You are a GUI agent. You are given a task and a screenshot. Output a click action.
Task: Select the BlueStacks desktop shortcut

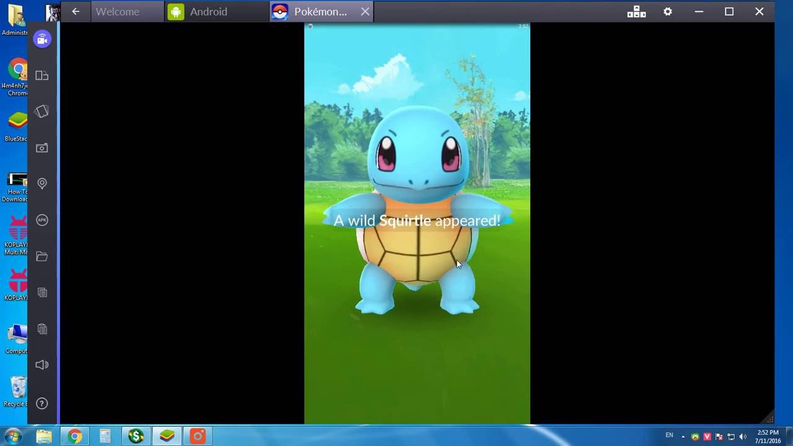point(16,127)
